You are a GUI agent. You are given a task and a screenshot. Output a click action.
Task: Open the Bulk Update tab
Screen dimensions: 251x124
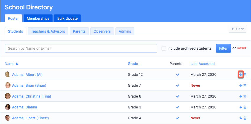pyautogui.click(x=67, y=18)
